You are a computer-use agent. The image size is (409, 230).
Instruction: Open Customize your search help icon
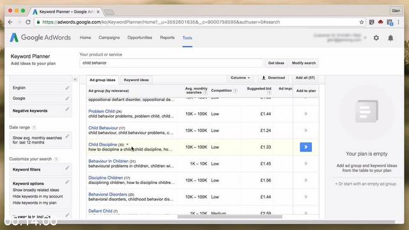(x=56, y=159)
